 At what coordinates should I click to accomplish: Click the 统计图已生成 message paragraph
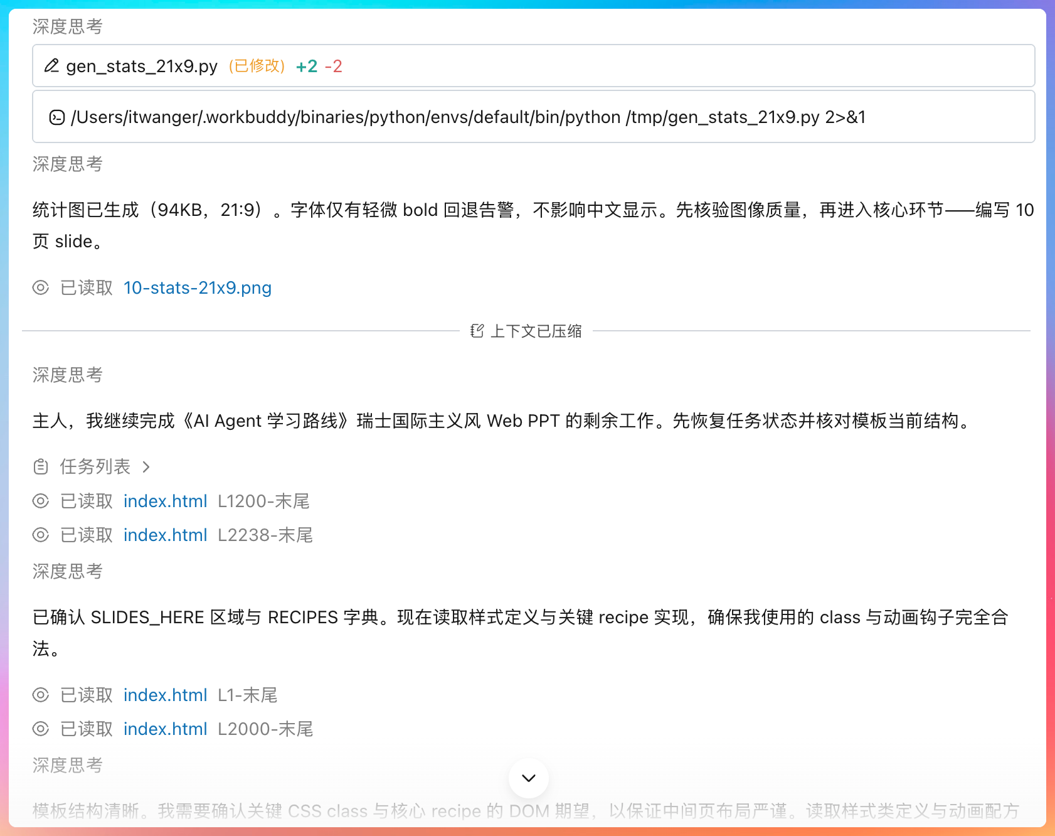click(533, 225)
